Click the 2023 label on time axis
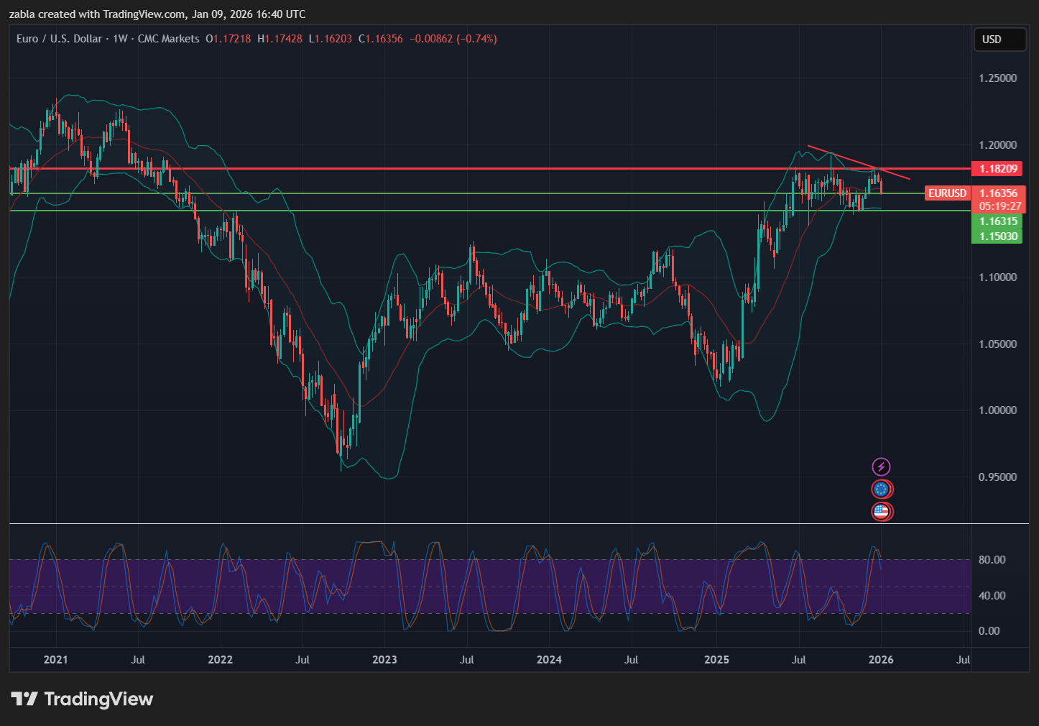 [x=384, y=659]
